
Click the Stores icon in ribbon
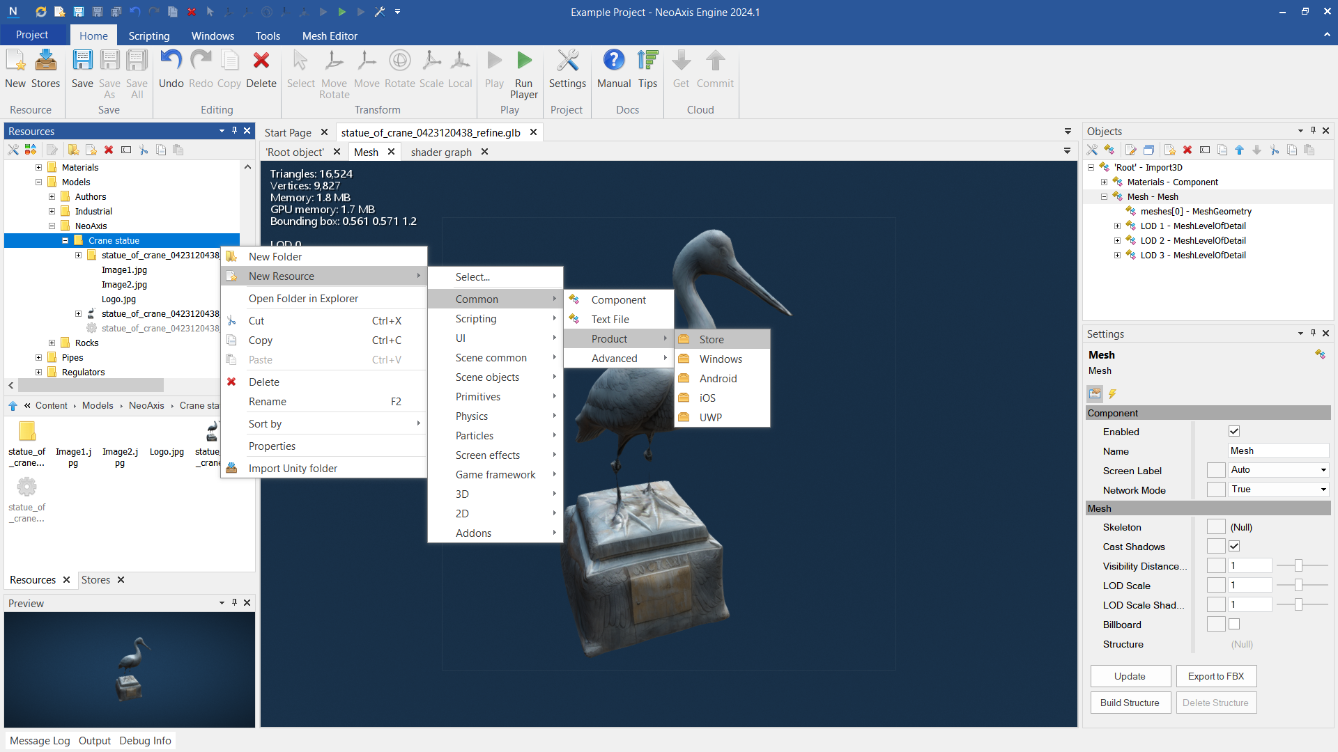point(46,61)
